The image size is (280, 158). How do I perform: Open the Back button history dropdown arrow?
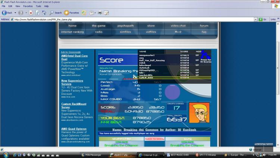15,13
